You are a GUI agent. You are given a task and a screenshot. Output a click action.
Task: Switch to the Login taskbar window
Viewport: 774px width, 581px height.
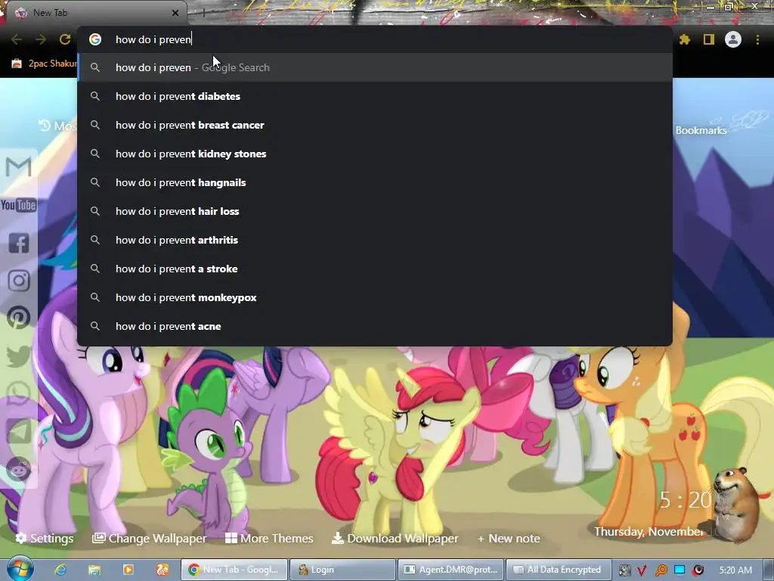pyautogui.click(x=342, y=570)
